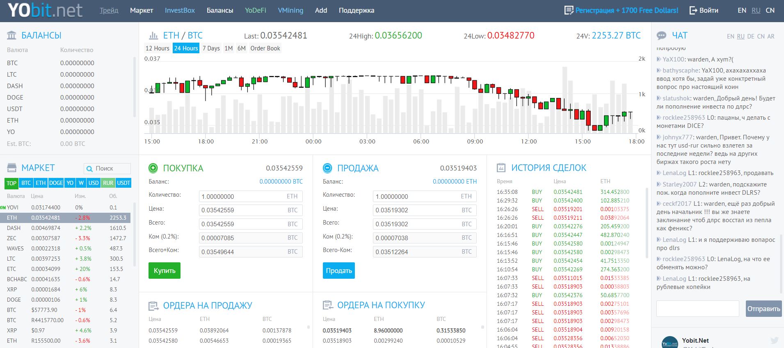Screen dimensions: 784x348
Task: Click the YObit.net logo
Action: click(45, 11)
